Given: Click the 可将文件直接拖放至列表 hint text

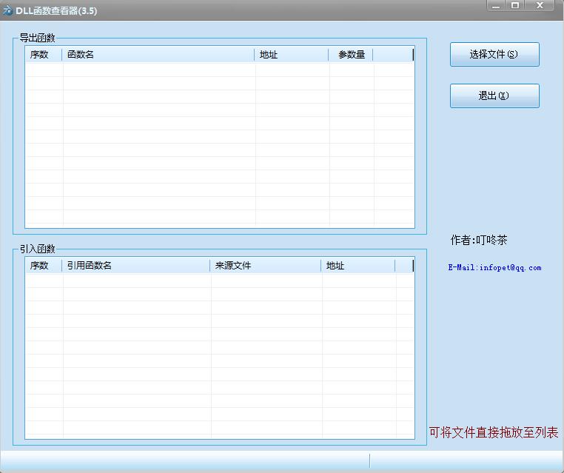Looking at the screenshot, I should (x=494, y=432).
